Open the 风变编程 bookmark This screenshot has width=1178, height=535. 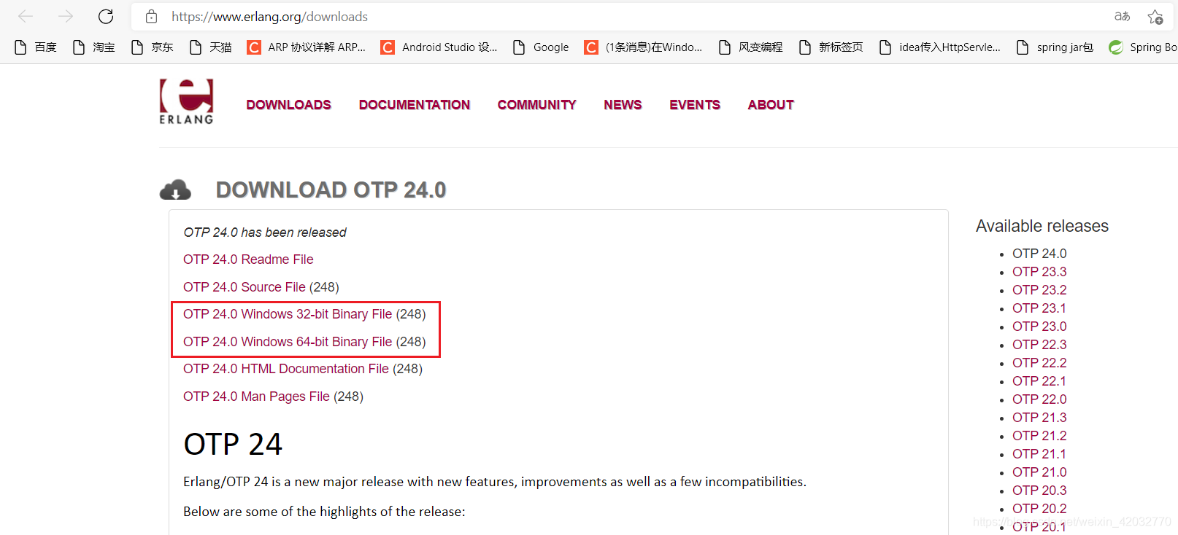[x=751, y=47]
